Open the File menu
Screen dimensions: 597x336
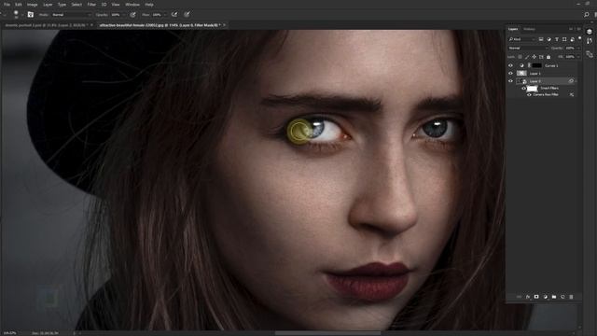pos(7,5)
